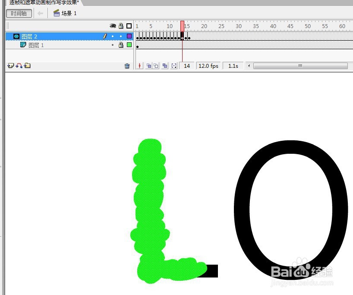Viewport: 353px width, 295px height.
Task: Delete the selected layer with trash icon
Action: (x=127, y=66)
